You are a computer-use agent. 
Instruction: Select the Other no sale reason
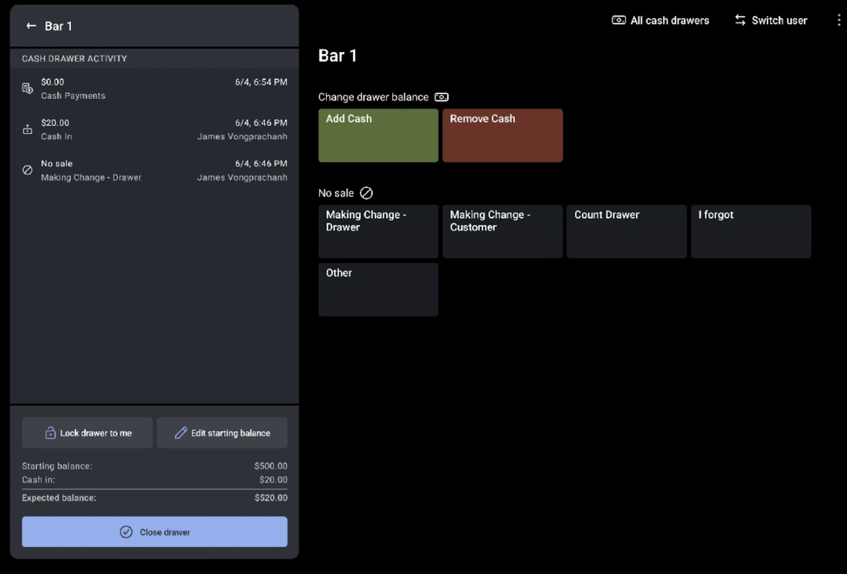point(378,289)
